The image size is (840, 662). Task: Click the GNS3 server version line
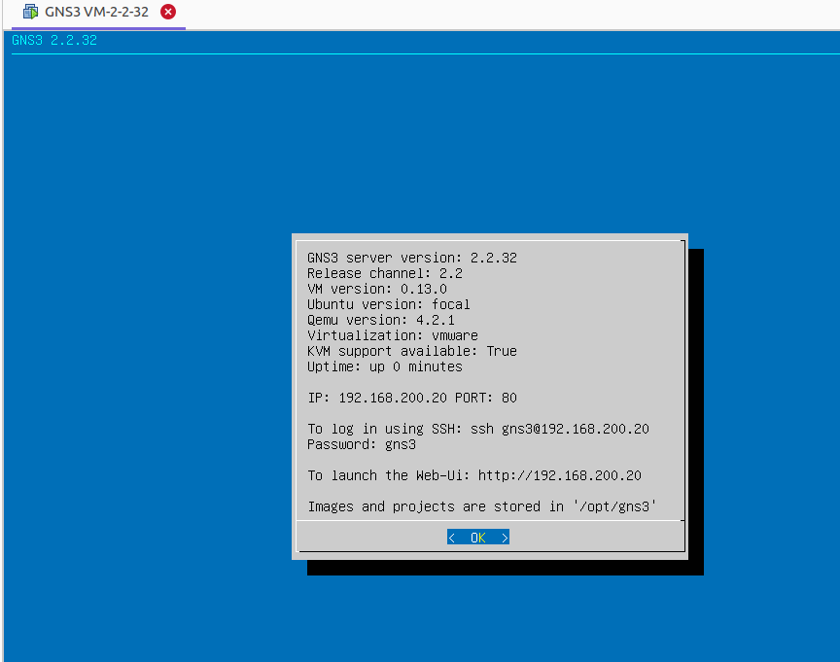[x=412, y=258]
